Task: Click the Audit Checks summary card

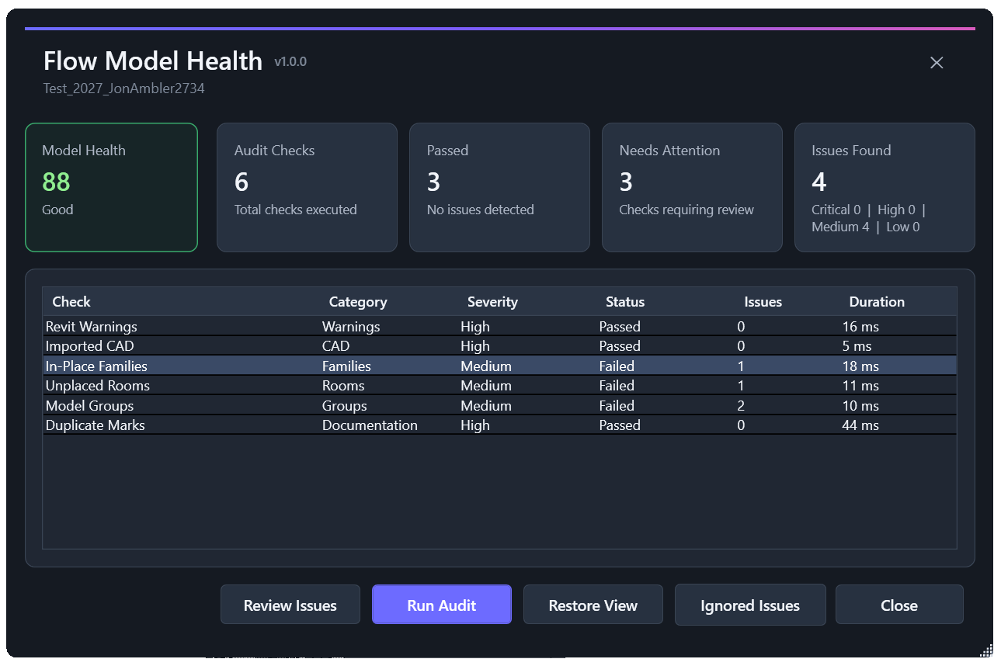Action: tap(307, 187)
